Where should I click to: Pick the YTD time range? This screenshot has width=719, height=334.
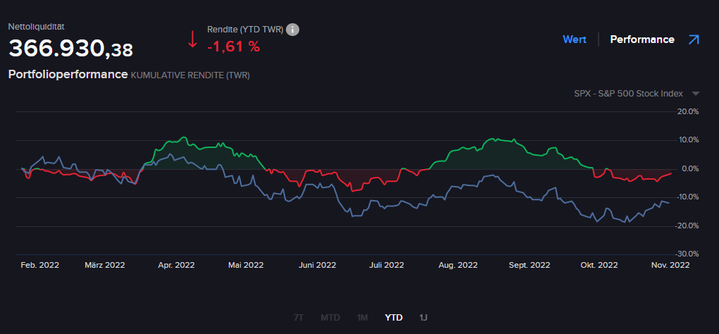coord(394,318)
